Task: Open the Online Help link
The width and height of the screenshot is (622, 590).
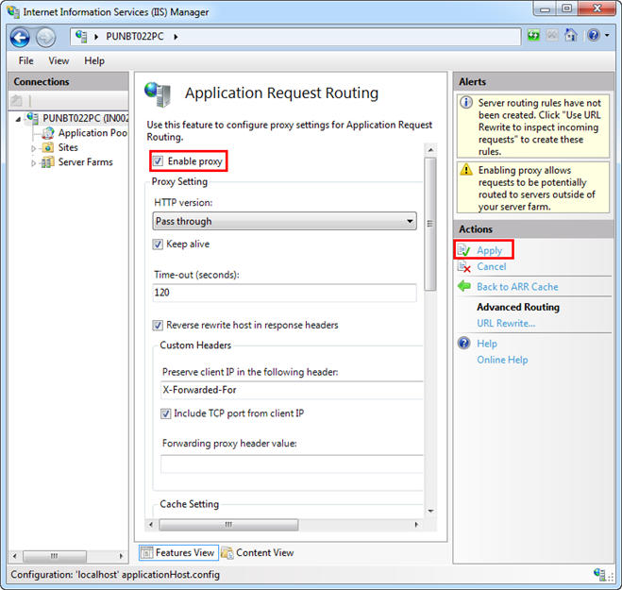Action: pyautogui.click(x=502, y=360)
